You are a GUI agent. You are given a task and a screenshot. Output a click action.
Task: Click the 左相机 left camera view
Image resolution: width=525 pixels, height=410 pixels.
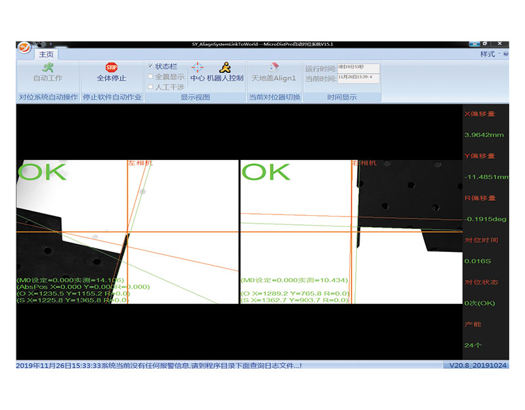pyautogui.click(x=127, y=232)
